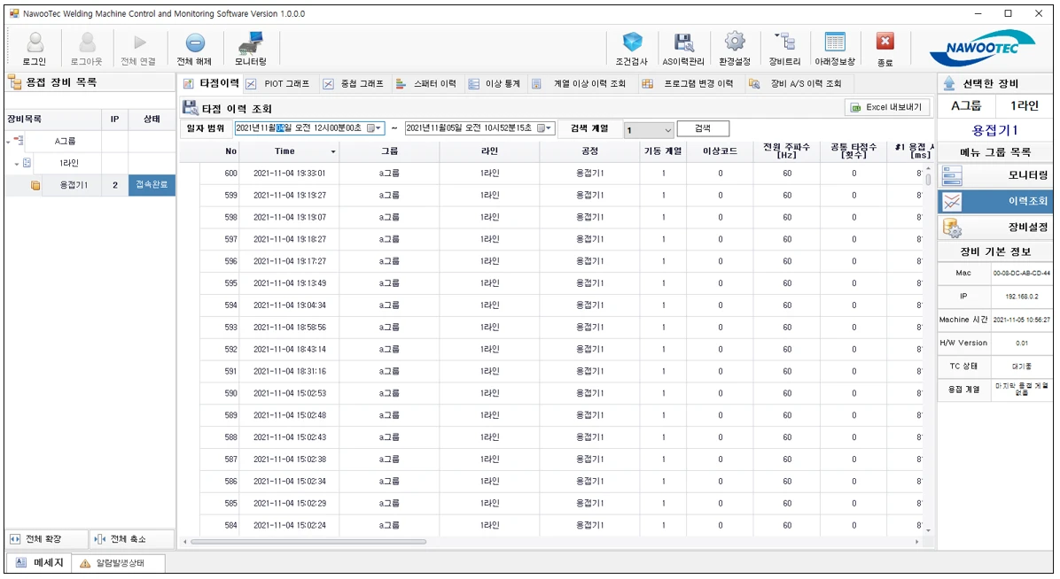Click the 전원 주파수 [Hz] column header

[x=787, y=151]
